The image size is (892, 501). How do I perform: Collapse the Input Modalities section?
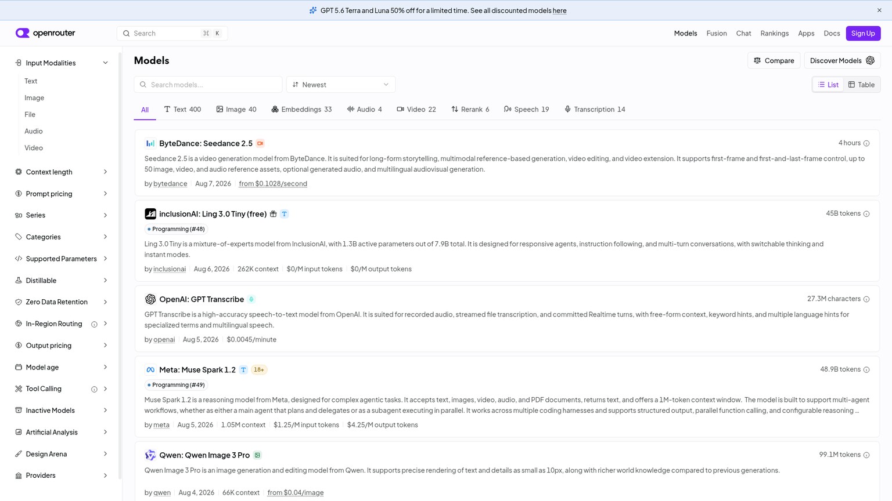62,63
